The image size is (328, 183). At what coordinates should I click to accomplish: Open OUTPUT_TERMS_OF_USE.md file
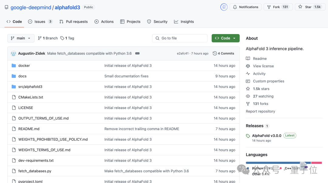(x=43, y=118)
